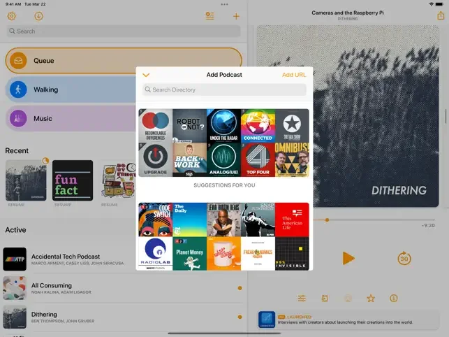Click the playback progress slider knob
This screenshot has height=337, width=449.
(327, 220)
